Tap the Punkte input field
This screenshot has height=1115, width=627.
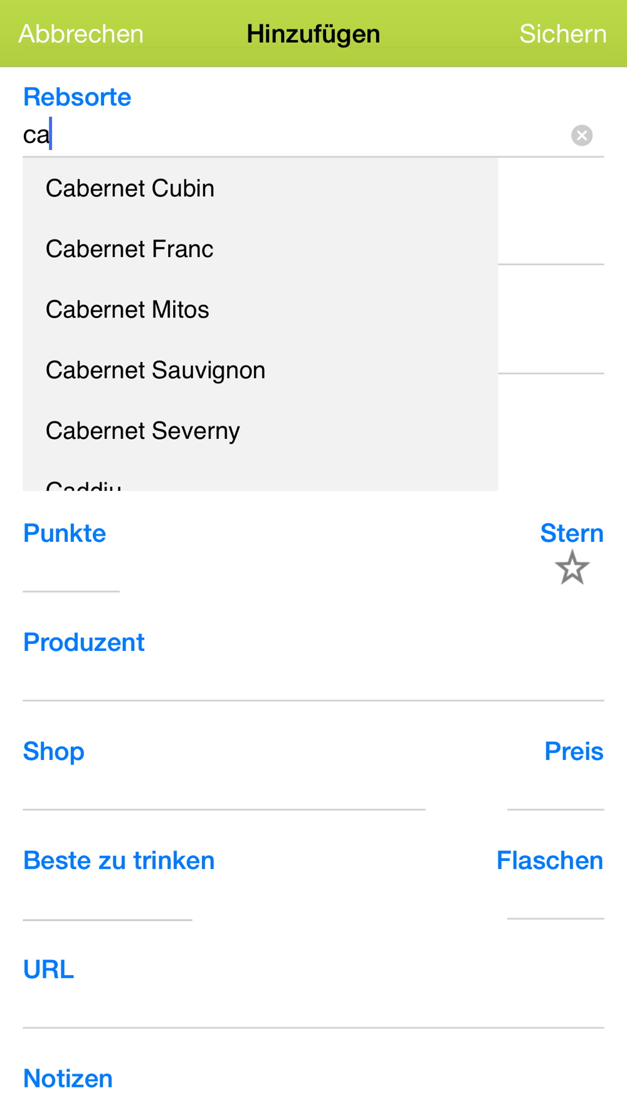[71, 571]
